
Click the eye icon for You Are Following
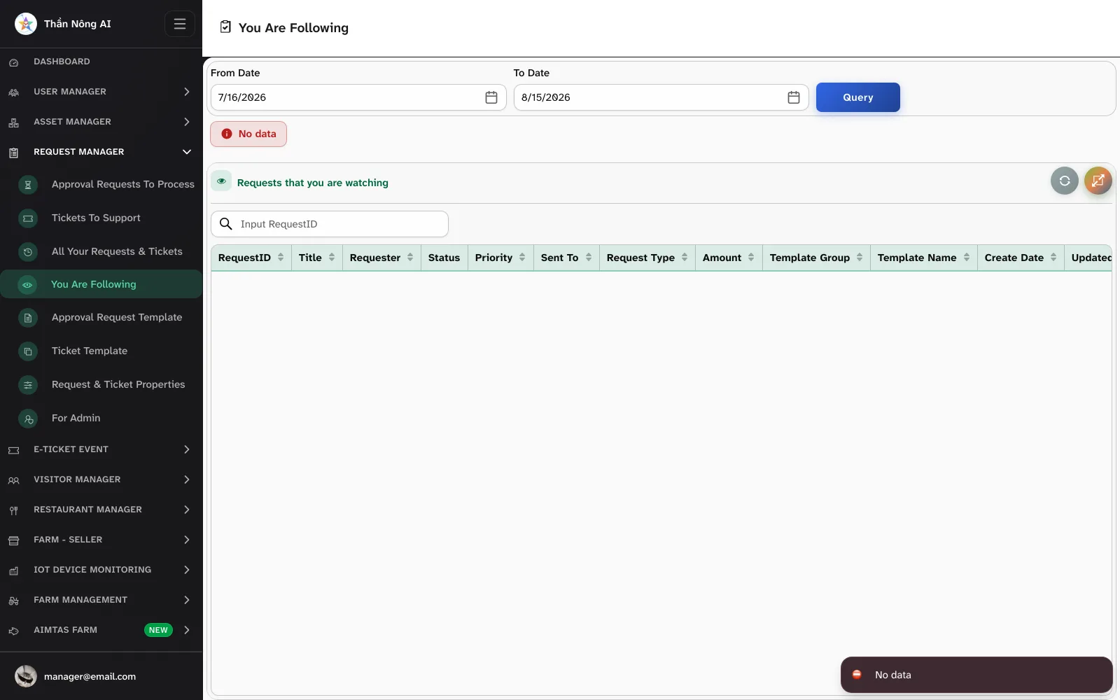[x=27, y=285]
